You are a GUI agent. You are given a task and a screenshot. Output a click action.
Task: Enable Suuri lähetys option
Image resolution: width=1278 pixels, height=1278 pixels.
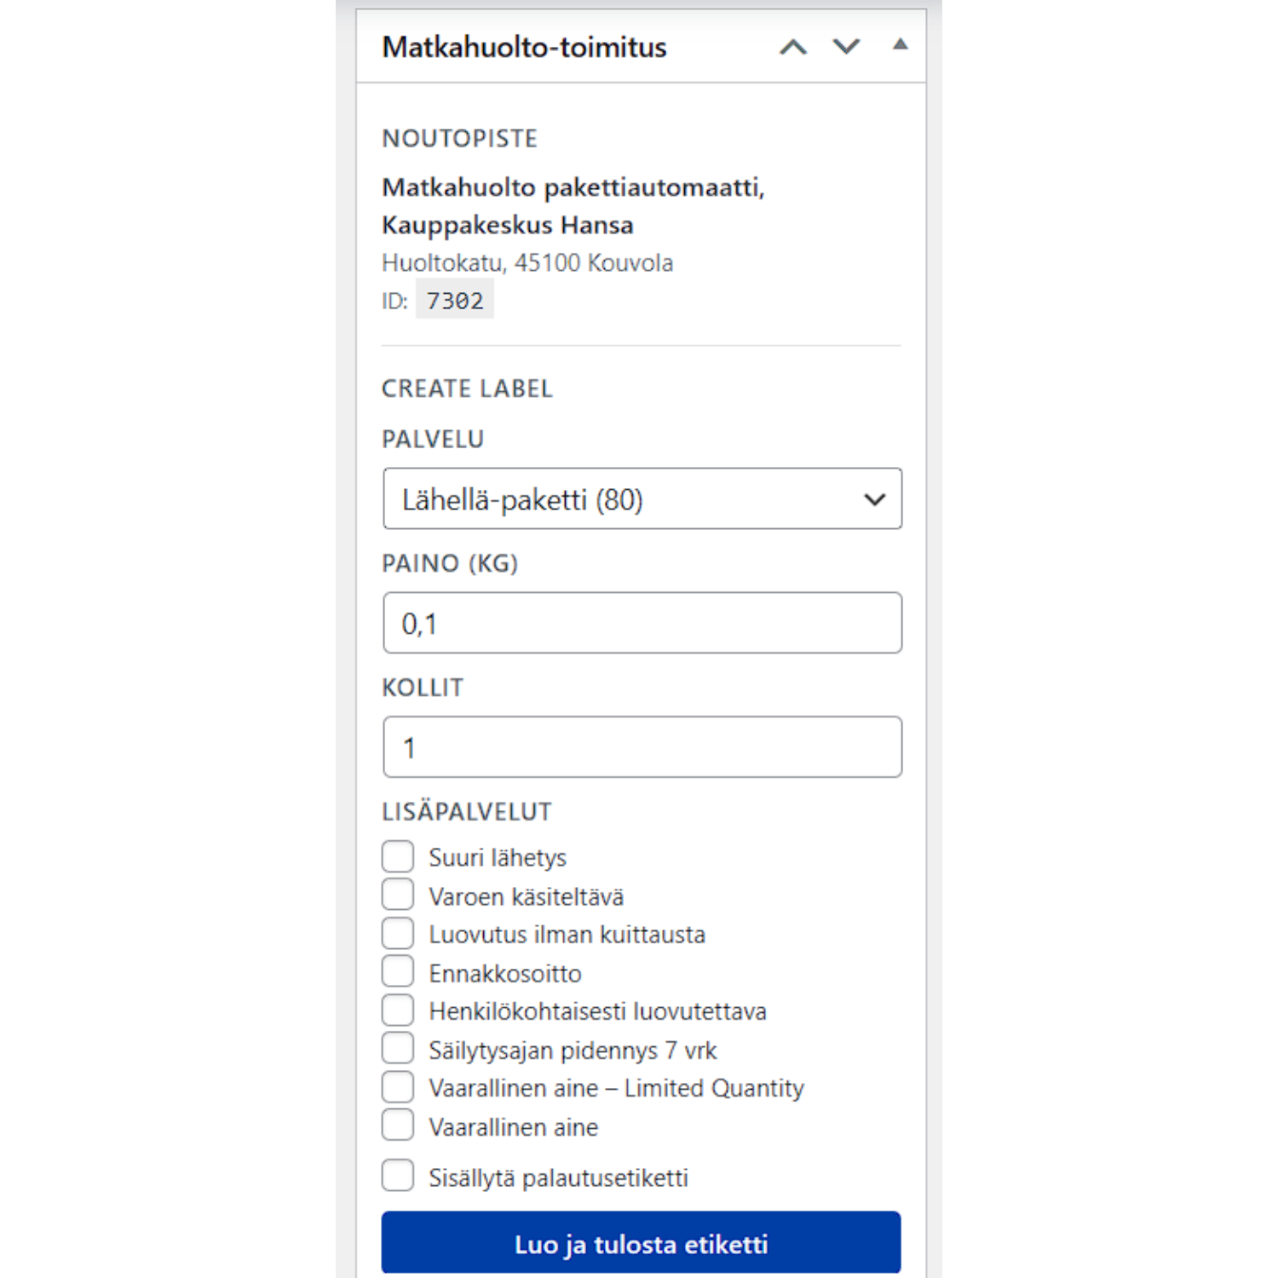click(398, 856)
